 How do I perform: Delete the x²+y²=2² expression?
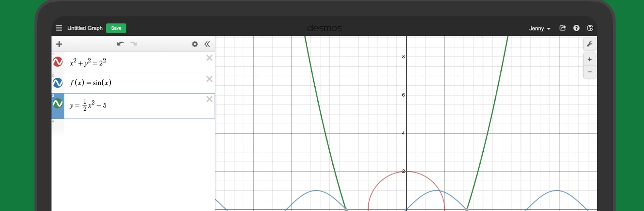tap(209, 58)
